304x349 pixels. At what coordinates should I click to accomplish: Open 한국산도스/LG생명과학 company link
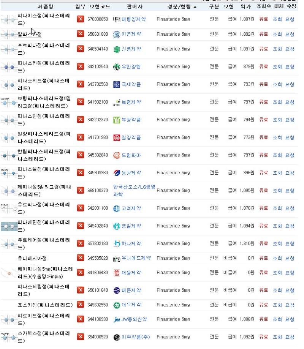(x=134, y=191)
